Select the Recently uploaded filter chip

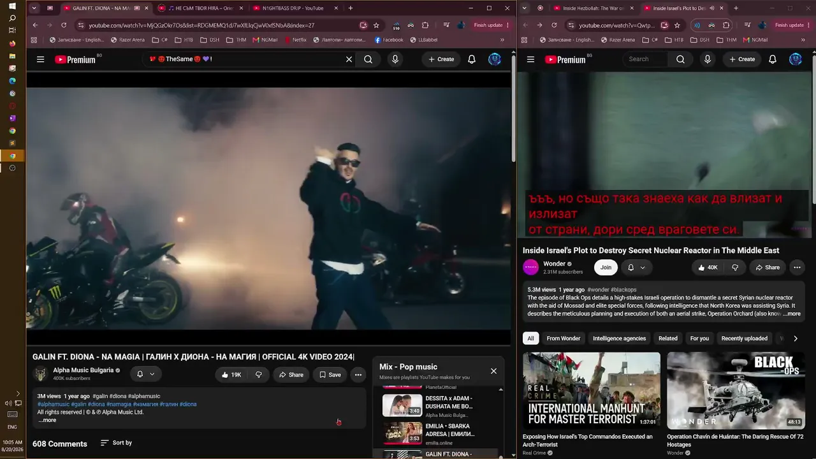(744, 339)
